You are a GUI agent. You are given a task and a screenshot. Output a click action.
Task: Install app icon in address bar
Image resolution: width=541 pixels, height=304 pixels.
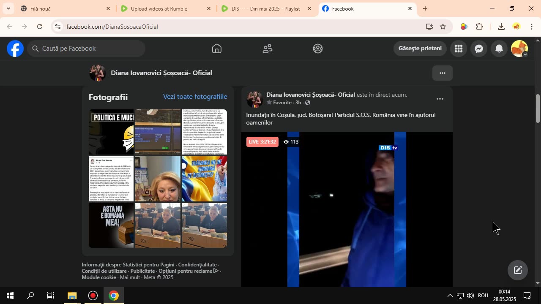[429, 27]
